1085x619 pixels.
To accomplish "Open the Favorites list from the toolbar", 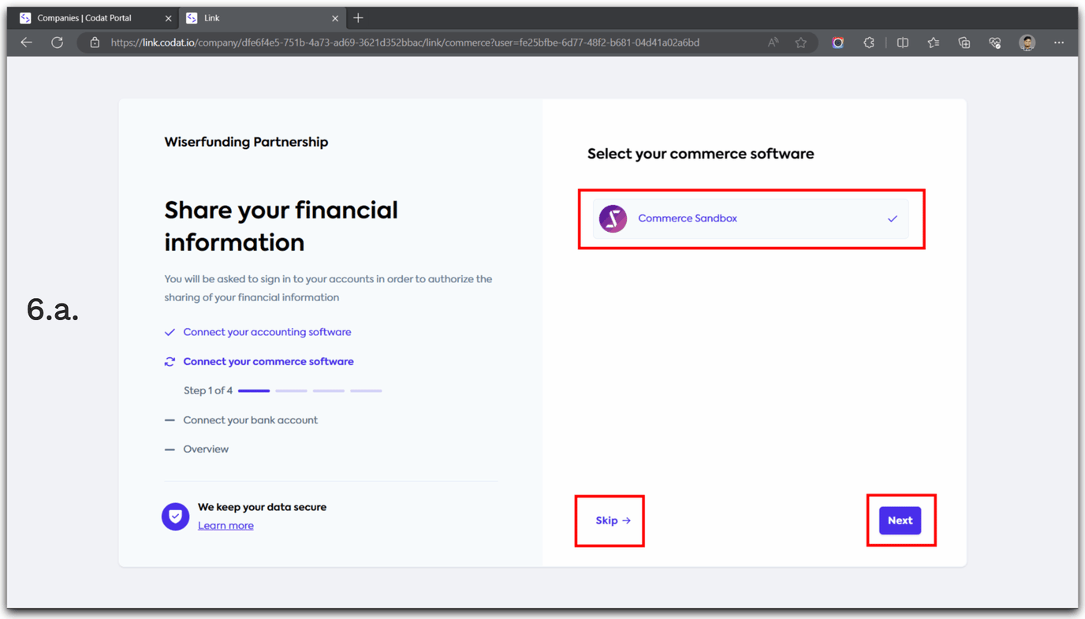I will coord(933,42).
